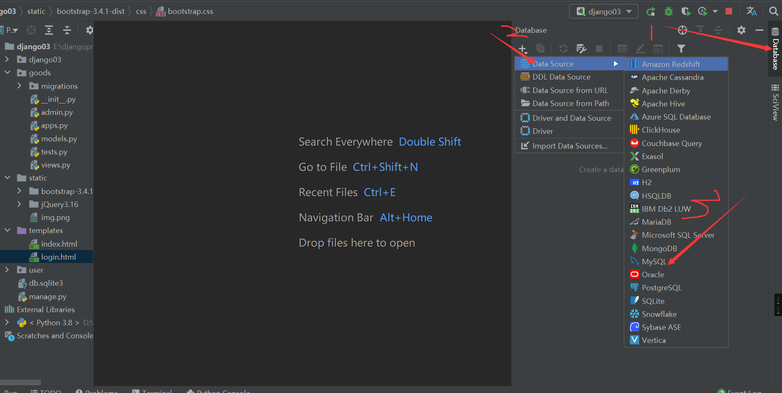Screen dimensions: 782x393
Task: Select manage.py file
Action: (47, 296)
